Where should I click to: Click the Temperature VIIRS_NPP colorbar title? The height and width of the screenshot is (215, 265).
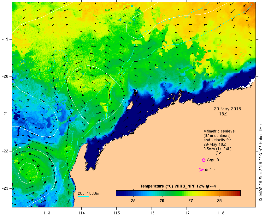pyautogui.click(x=178, y=186)
